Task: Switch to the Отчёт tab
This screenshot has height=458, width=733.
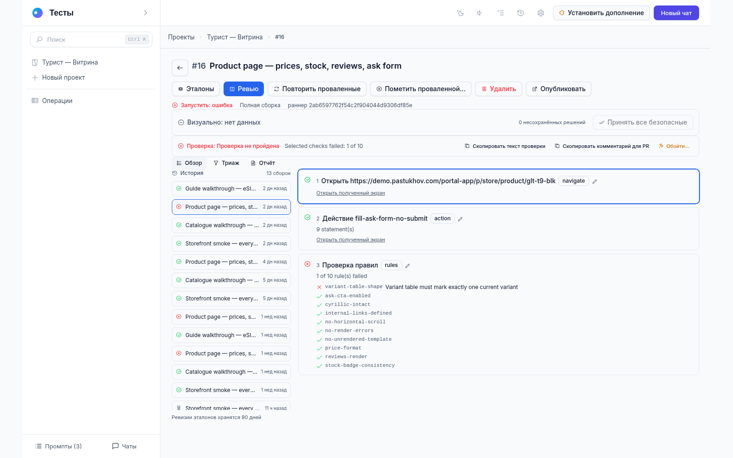Action: coord(263,163)
